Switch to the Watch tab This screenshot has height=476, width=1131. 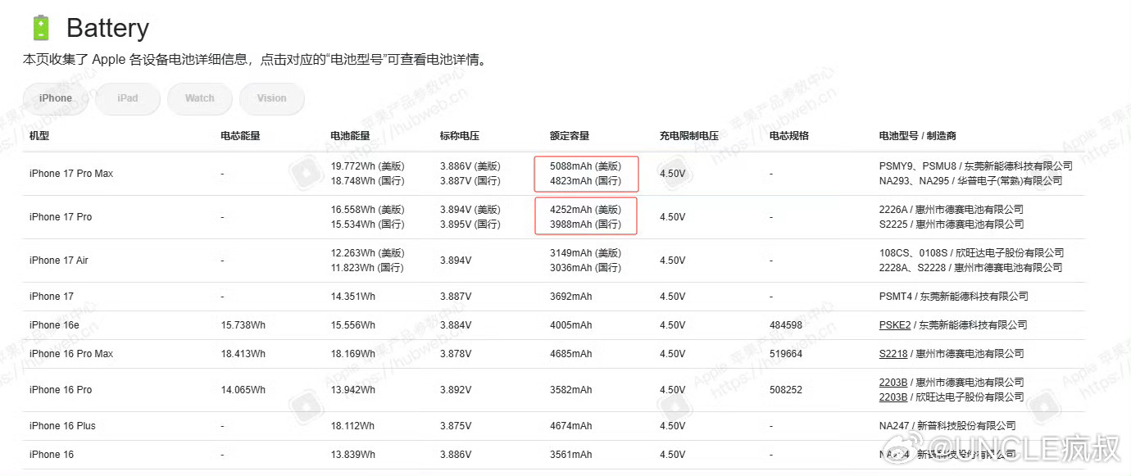(x=200, y=98)
